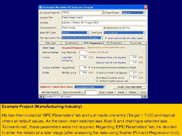Open the EPC Parameters tab

coord(115,43)
